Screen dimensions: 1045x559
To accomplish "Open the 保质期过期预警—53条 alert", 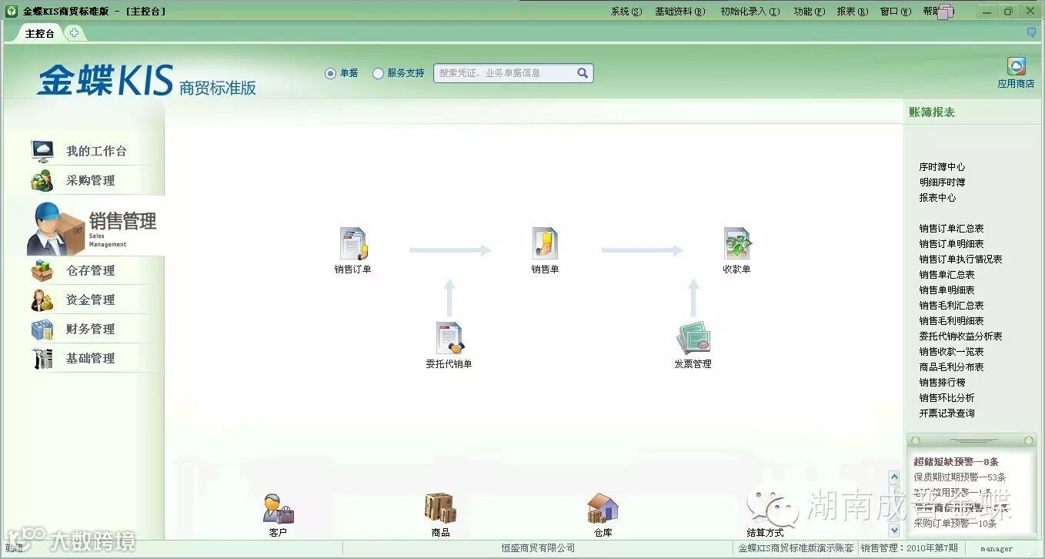I will tap(960, 477).
